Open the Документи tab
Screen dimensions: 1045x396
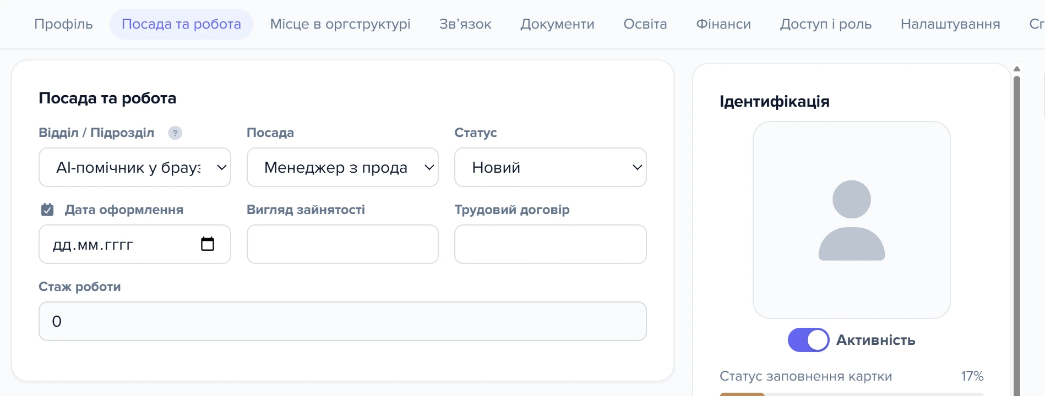[x=557, y=24]
